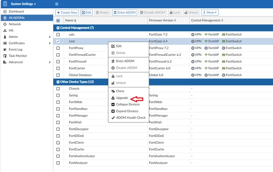Click the Certificates sidebar icon
This screenshot has height=172, width=273.
[5, 43]
